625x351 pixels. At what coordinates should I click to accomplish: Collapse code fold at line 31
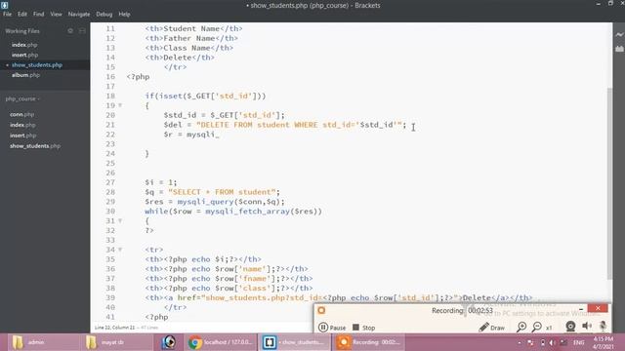[x=120, y=221]
